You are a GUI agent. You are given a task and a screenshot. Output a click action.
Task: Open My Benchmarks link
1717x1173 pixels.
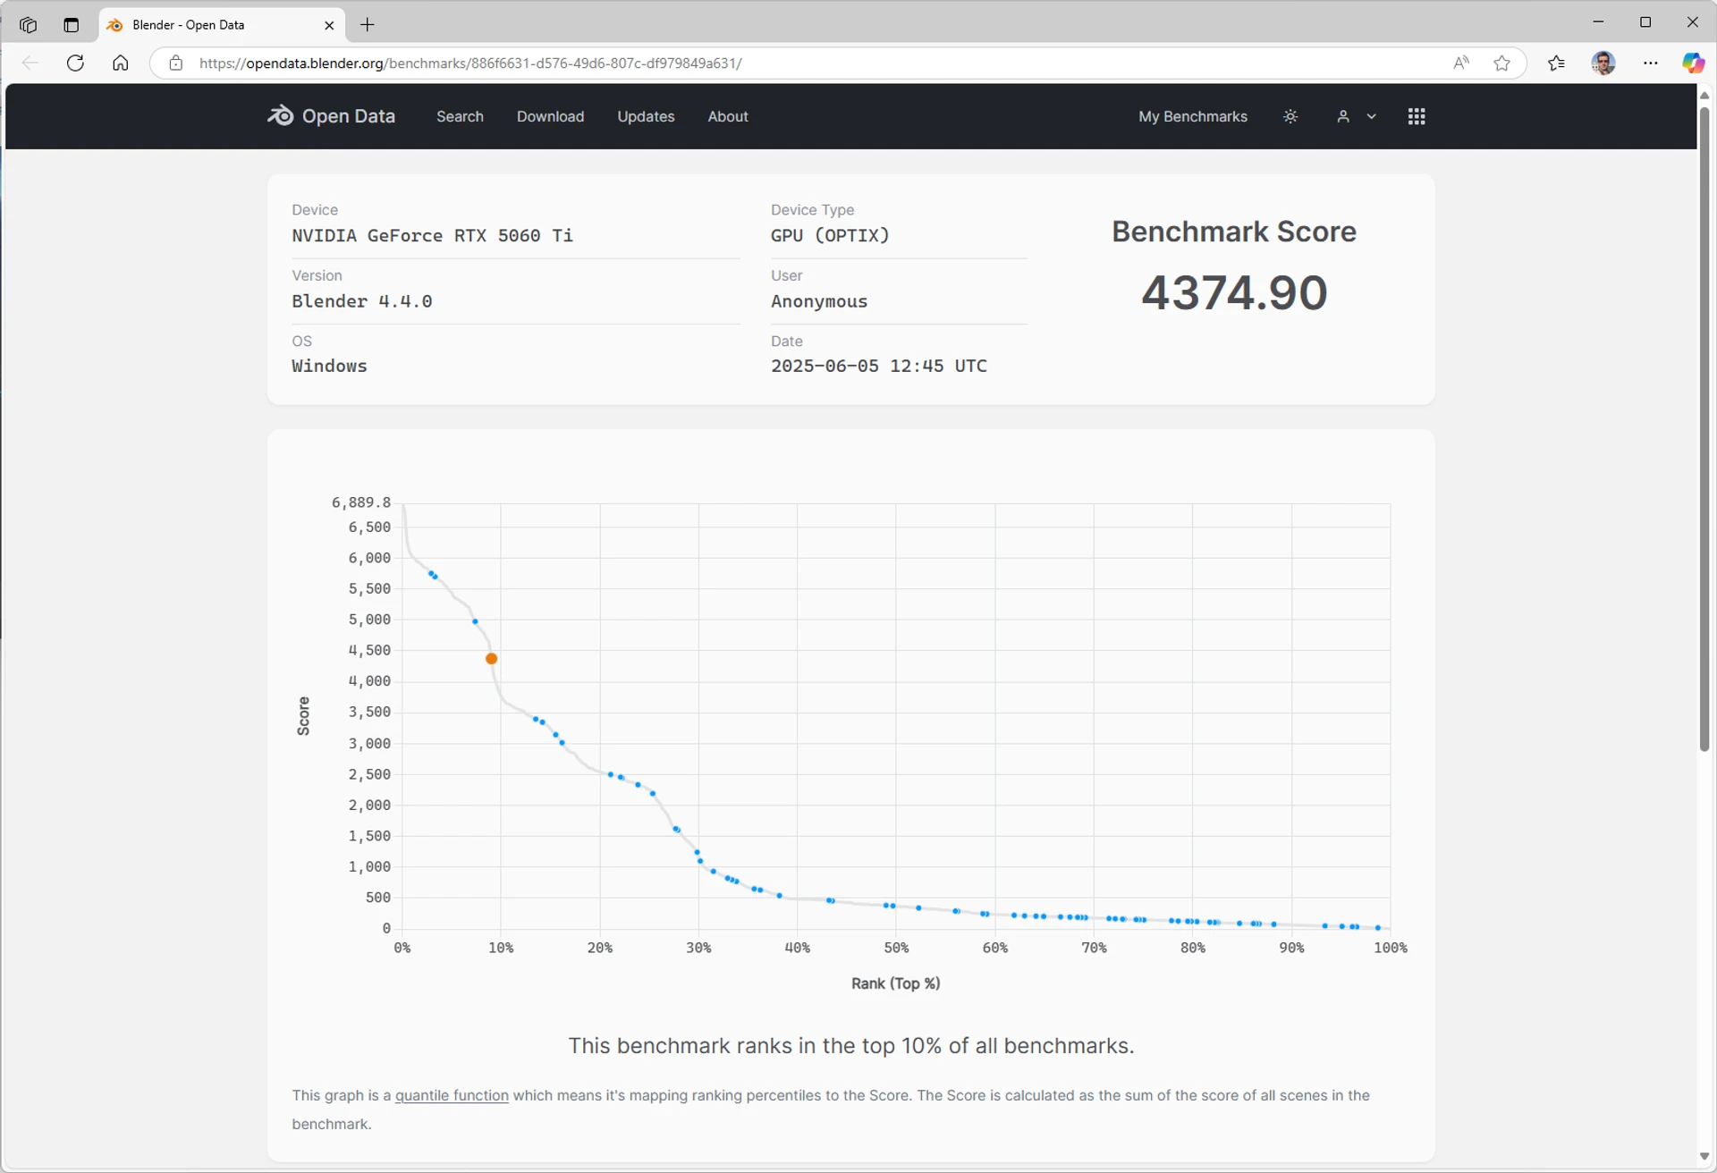(1192, 116)
